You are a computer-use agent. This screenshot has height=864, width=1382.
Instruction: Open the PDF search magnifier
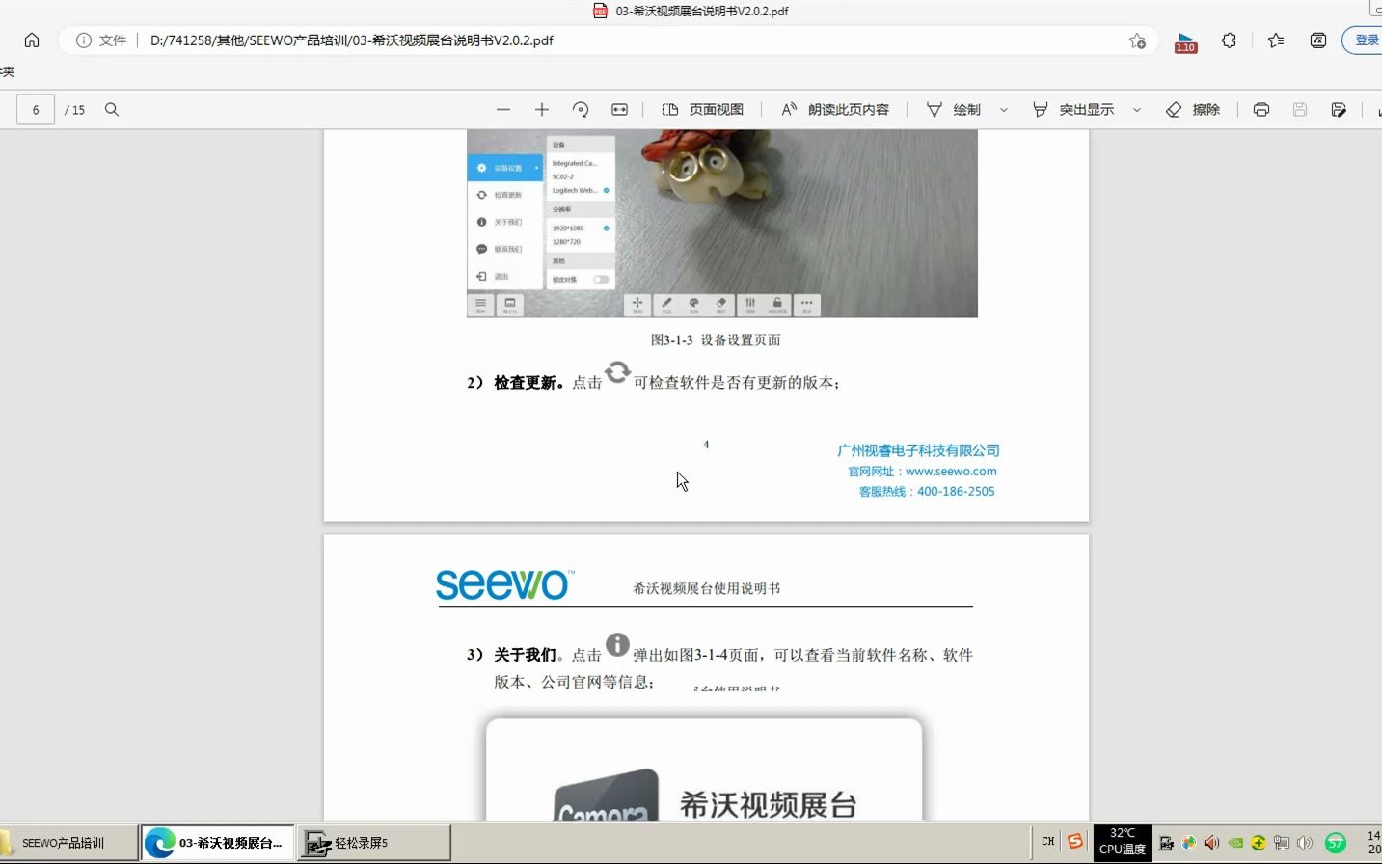click(x=112, y=110)
